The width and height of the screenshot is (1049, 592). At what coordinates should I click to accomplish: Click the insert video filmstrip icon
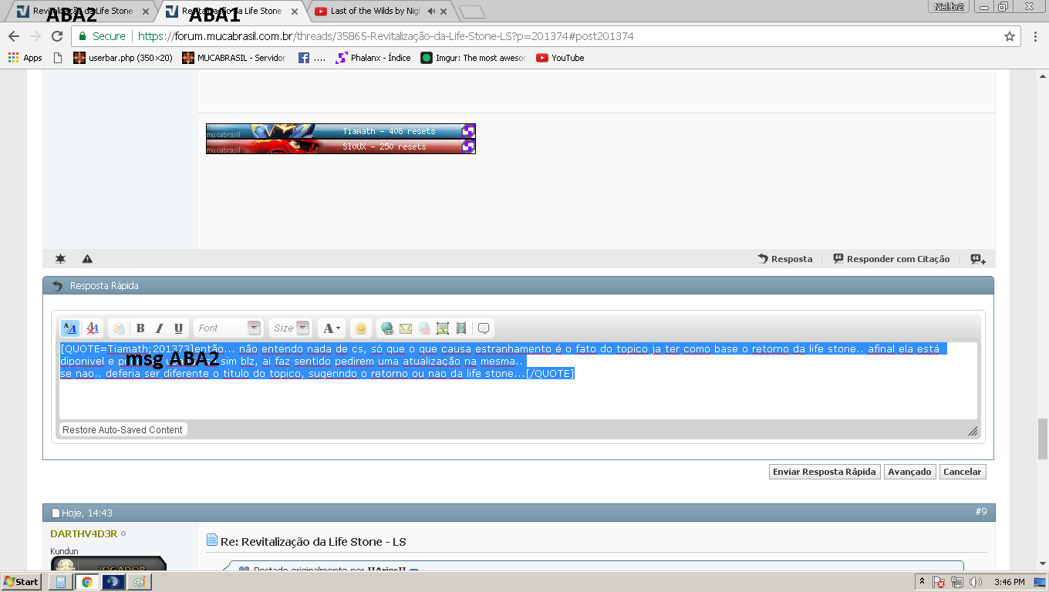[x=461, y=328]
